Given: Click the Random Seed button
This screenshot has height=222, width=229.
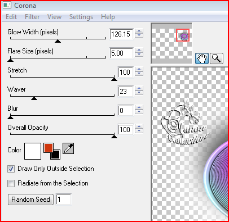Looking at the screenshot, I should click(30, 200).
